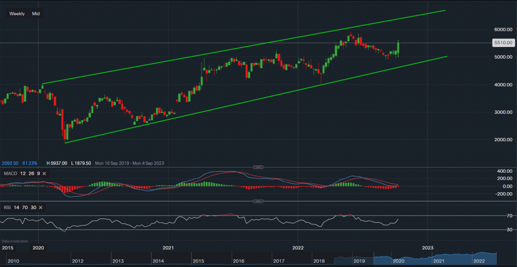Click 2015 in the bottom range navigator
This screenshot has width=517, height=267.
(x=197, y=261)
